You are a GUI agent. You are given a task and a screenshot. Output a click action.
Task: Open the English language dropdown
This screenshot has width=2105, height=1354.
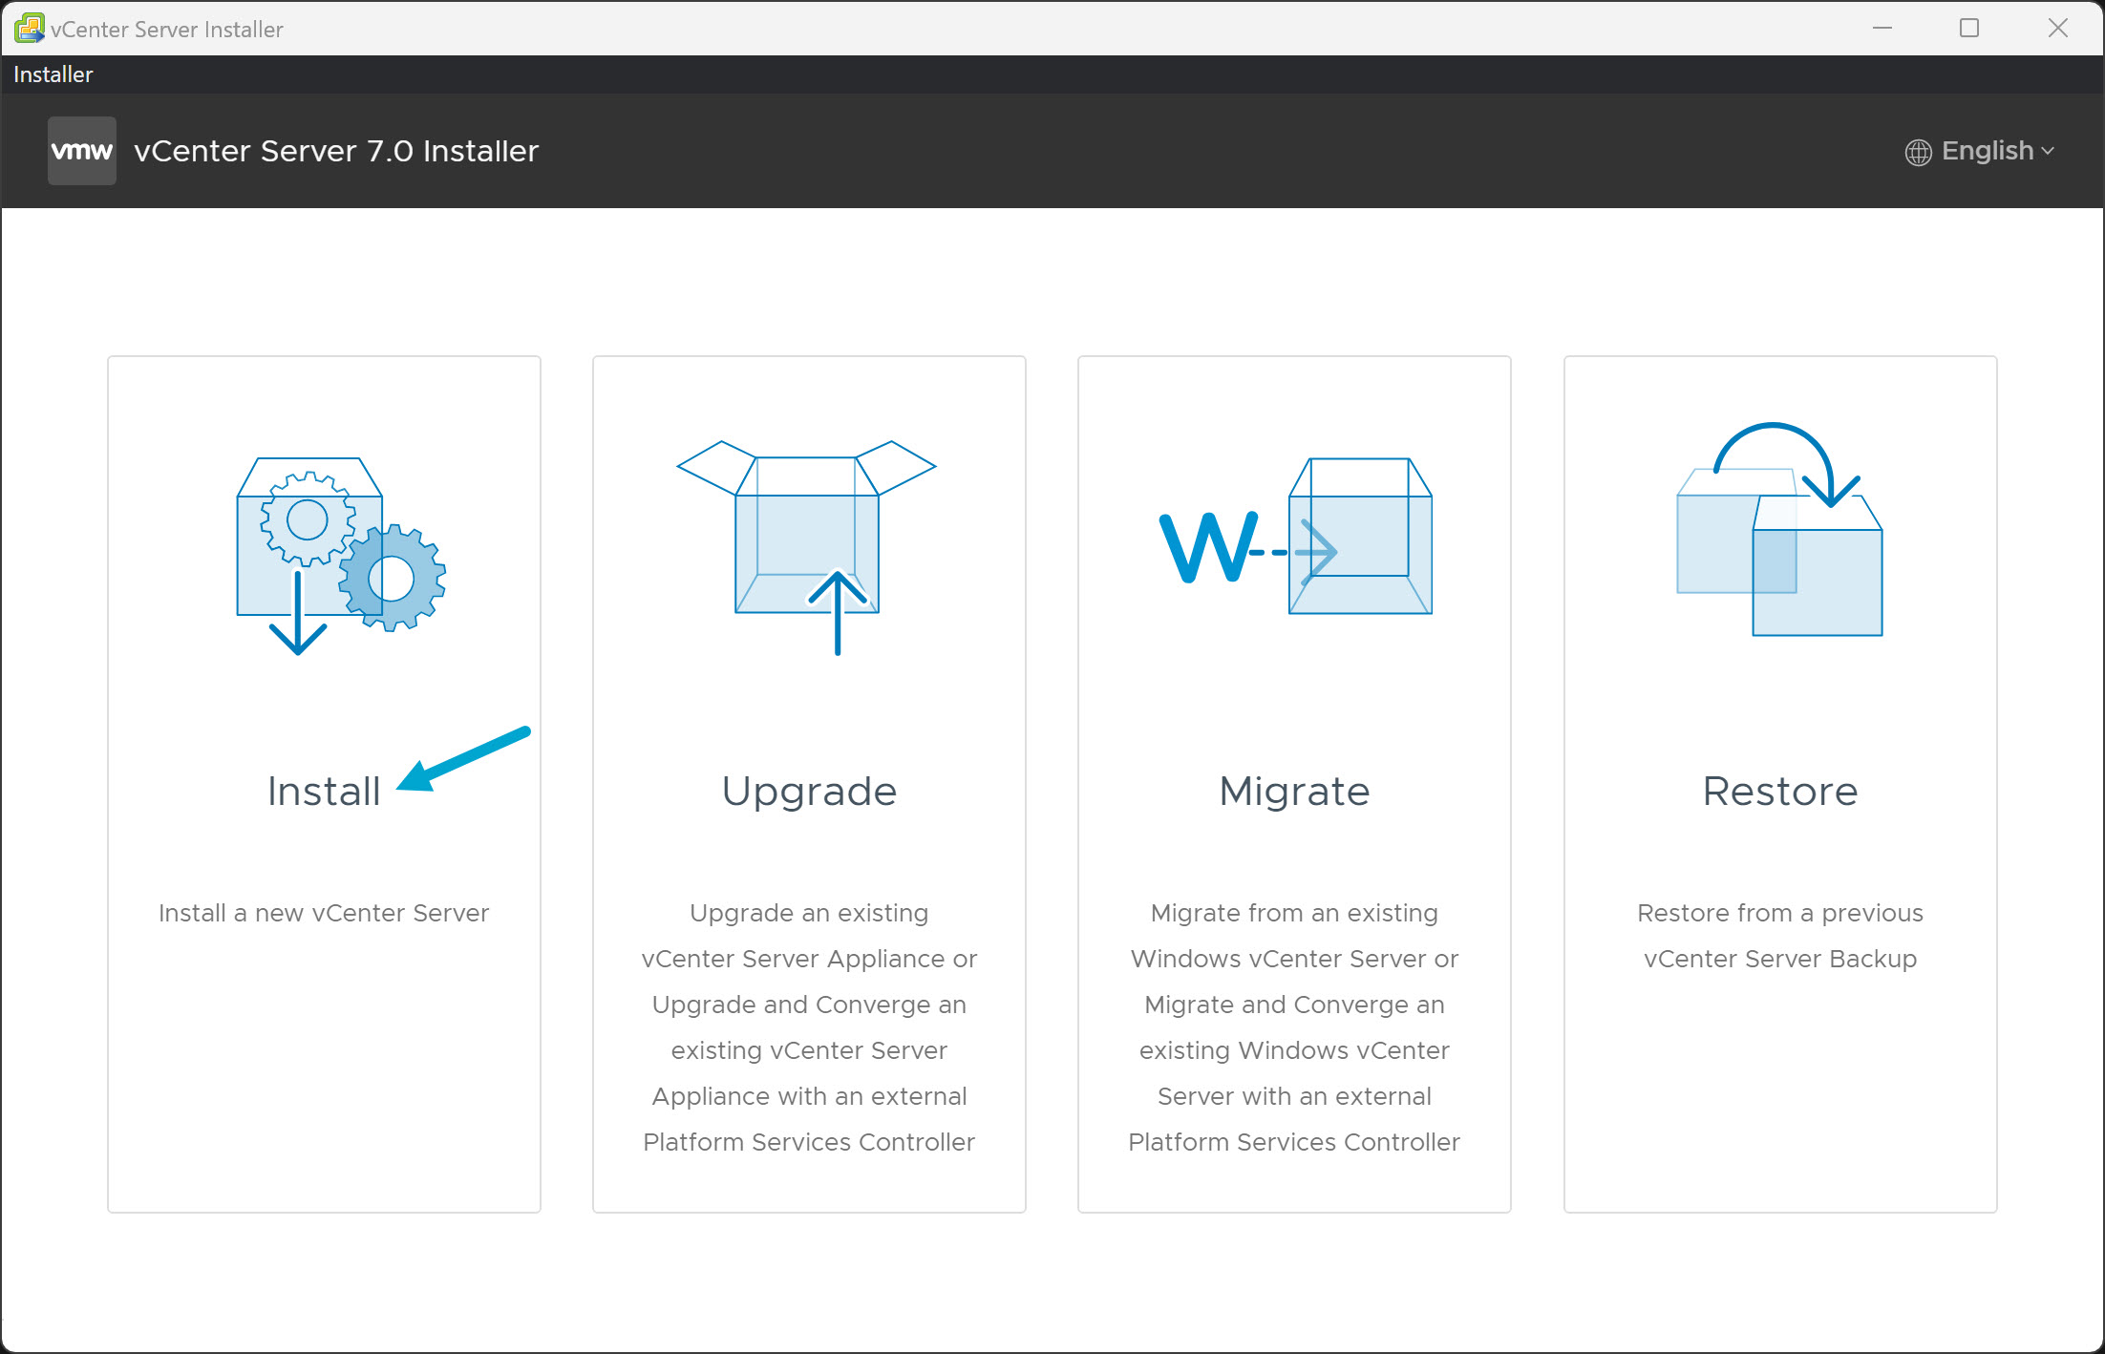coord(1987,151)
